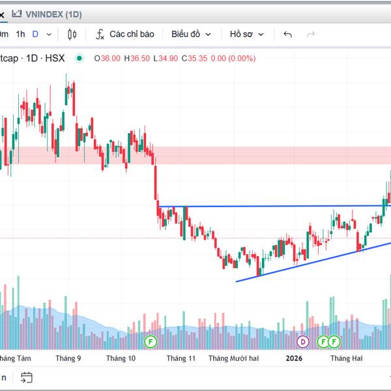Select the 1h timeframe button
The image size is (391, 391).
21,34
